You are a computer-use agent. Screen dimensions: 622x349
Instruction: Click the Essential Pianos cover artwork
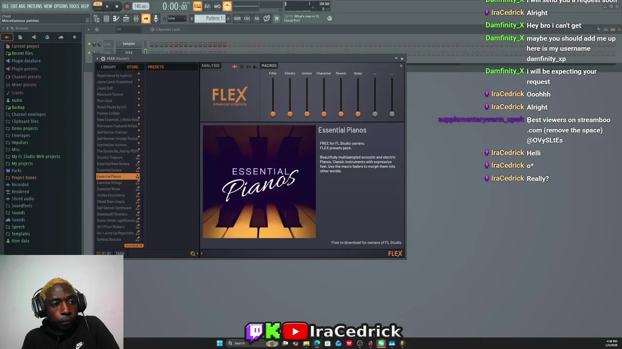click(x=259, y=182)
